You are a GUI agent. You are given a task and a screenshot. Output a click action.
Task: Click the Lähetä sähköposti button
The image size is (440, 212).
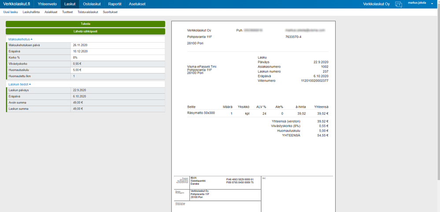click(85, 31)
